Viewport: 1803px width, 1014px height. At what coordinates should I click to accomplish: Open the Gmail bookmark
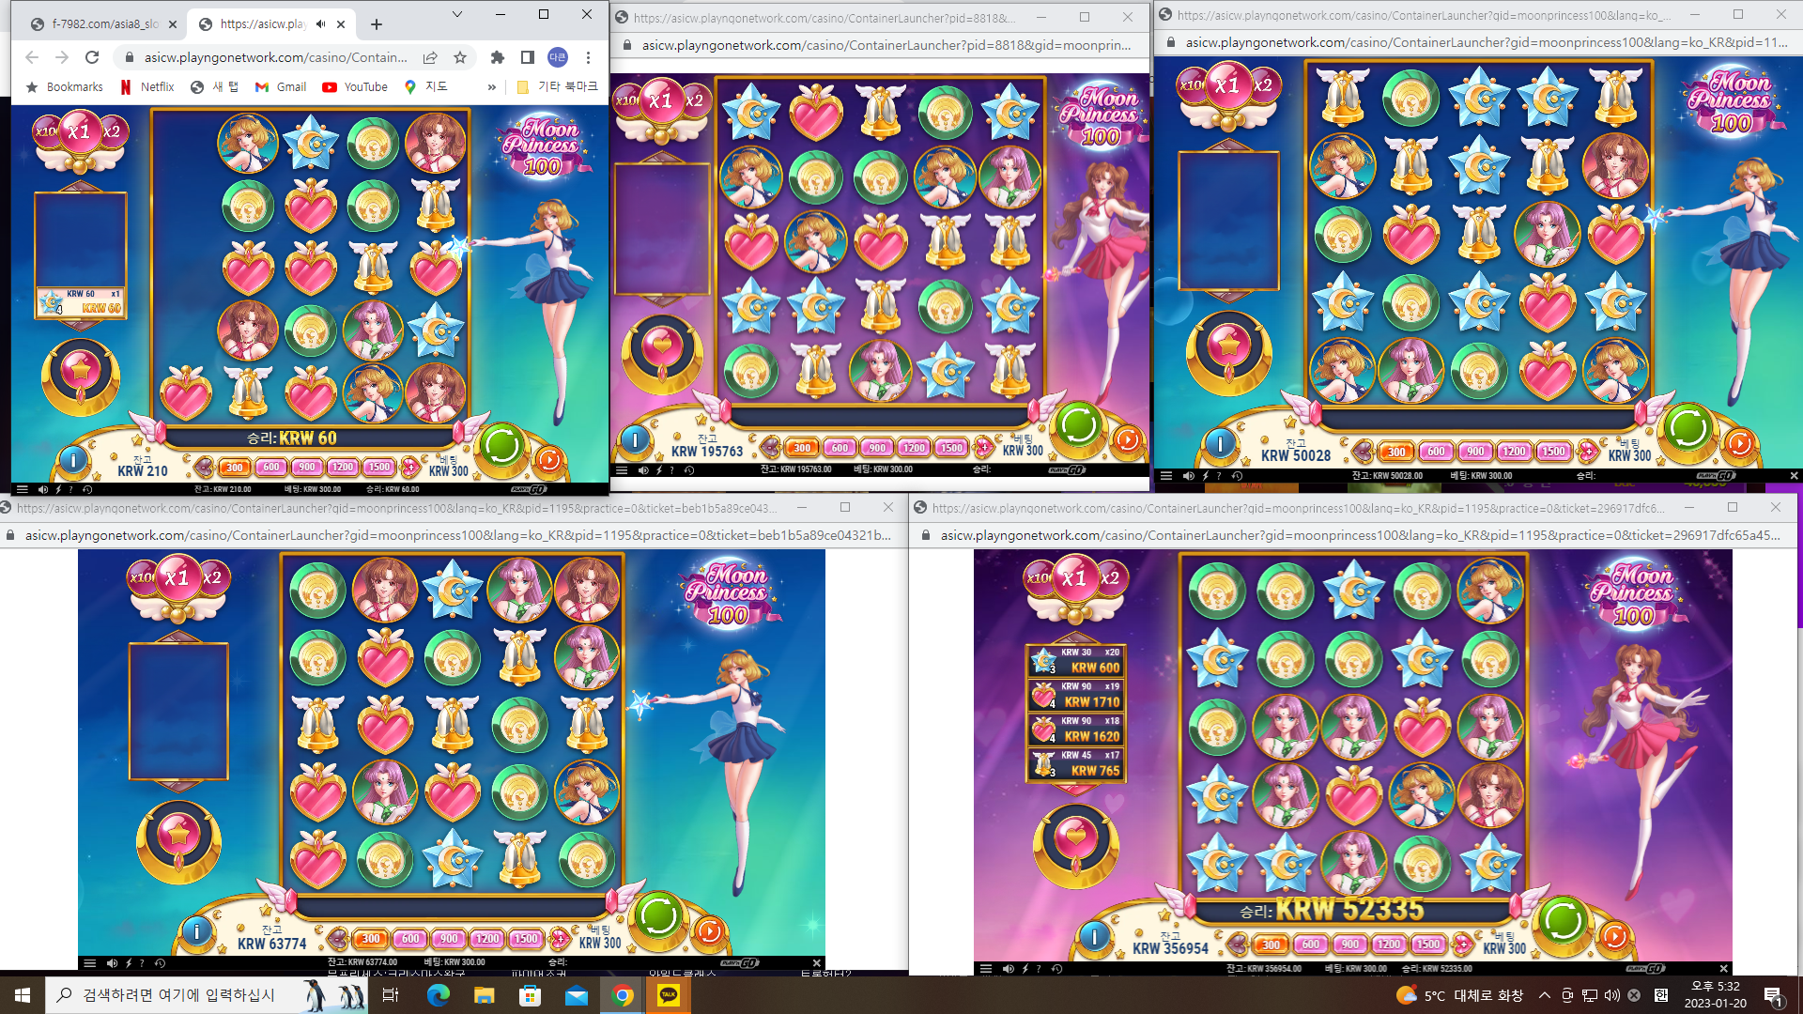point(281,86)
